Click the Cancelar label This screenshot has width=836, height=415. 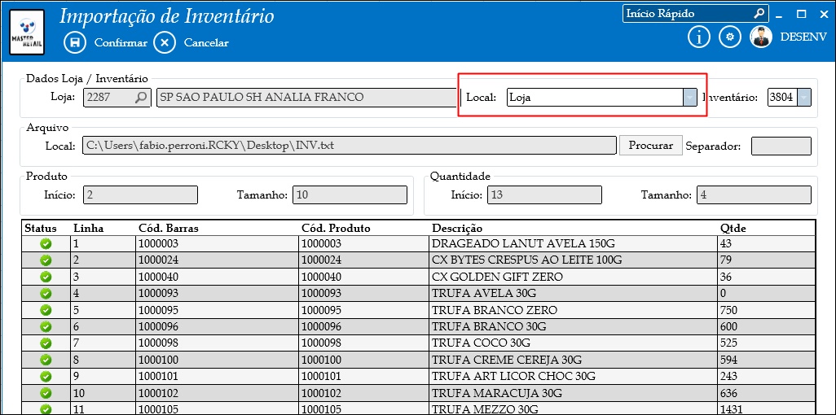[206, 42]
